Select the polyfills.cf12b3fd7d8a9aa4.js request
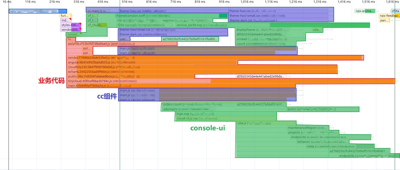The height and width of the screenshot is (170, 400). click(x=122, y=44)
